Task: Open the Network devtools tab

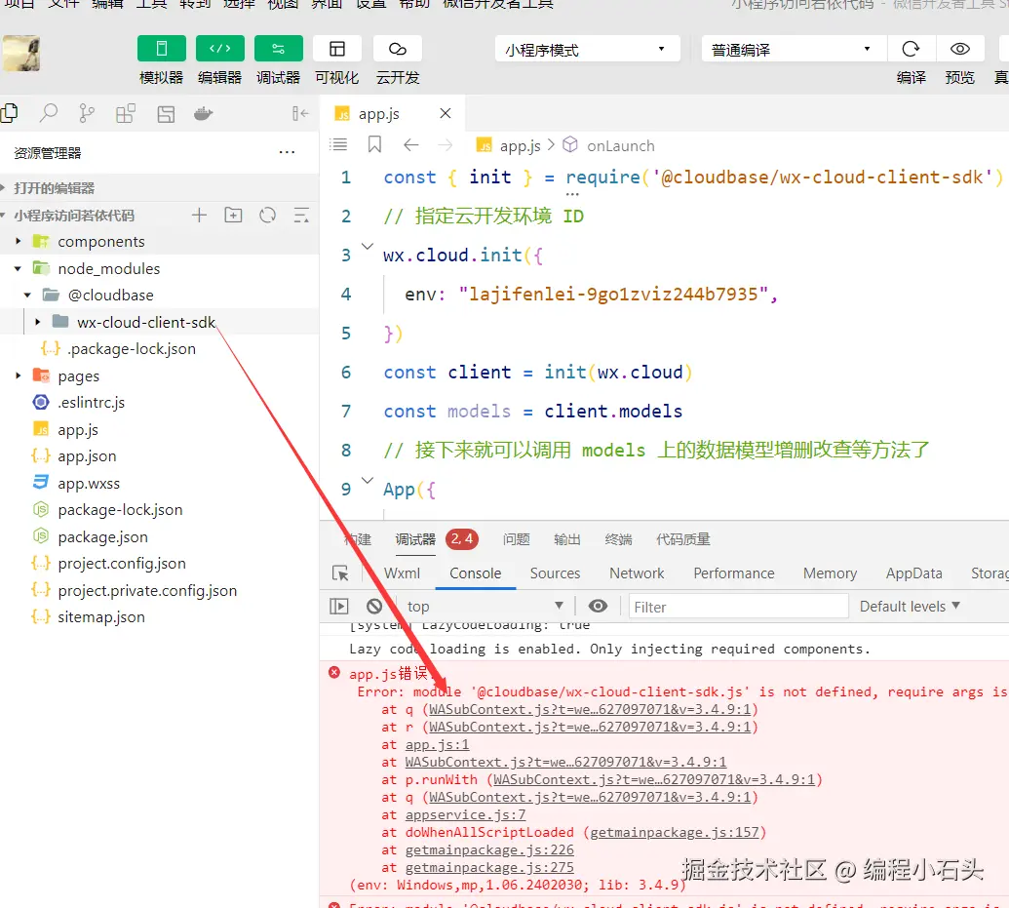Action: point(637,573)
